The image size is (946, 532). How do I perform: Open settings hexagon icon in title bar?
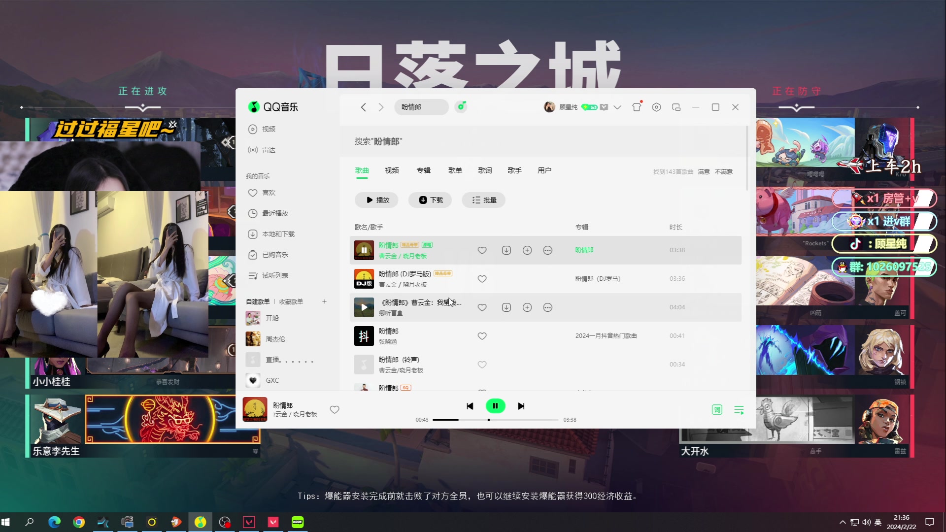(x=656, y=107)
